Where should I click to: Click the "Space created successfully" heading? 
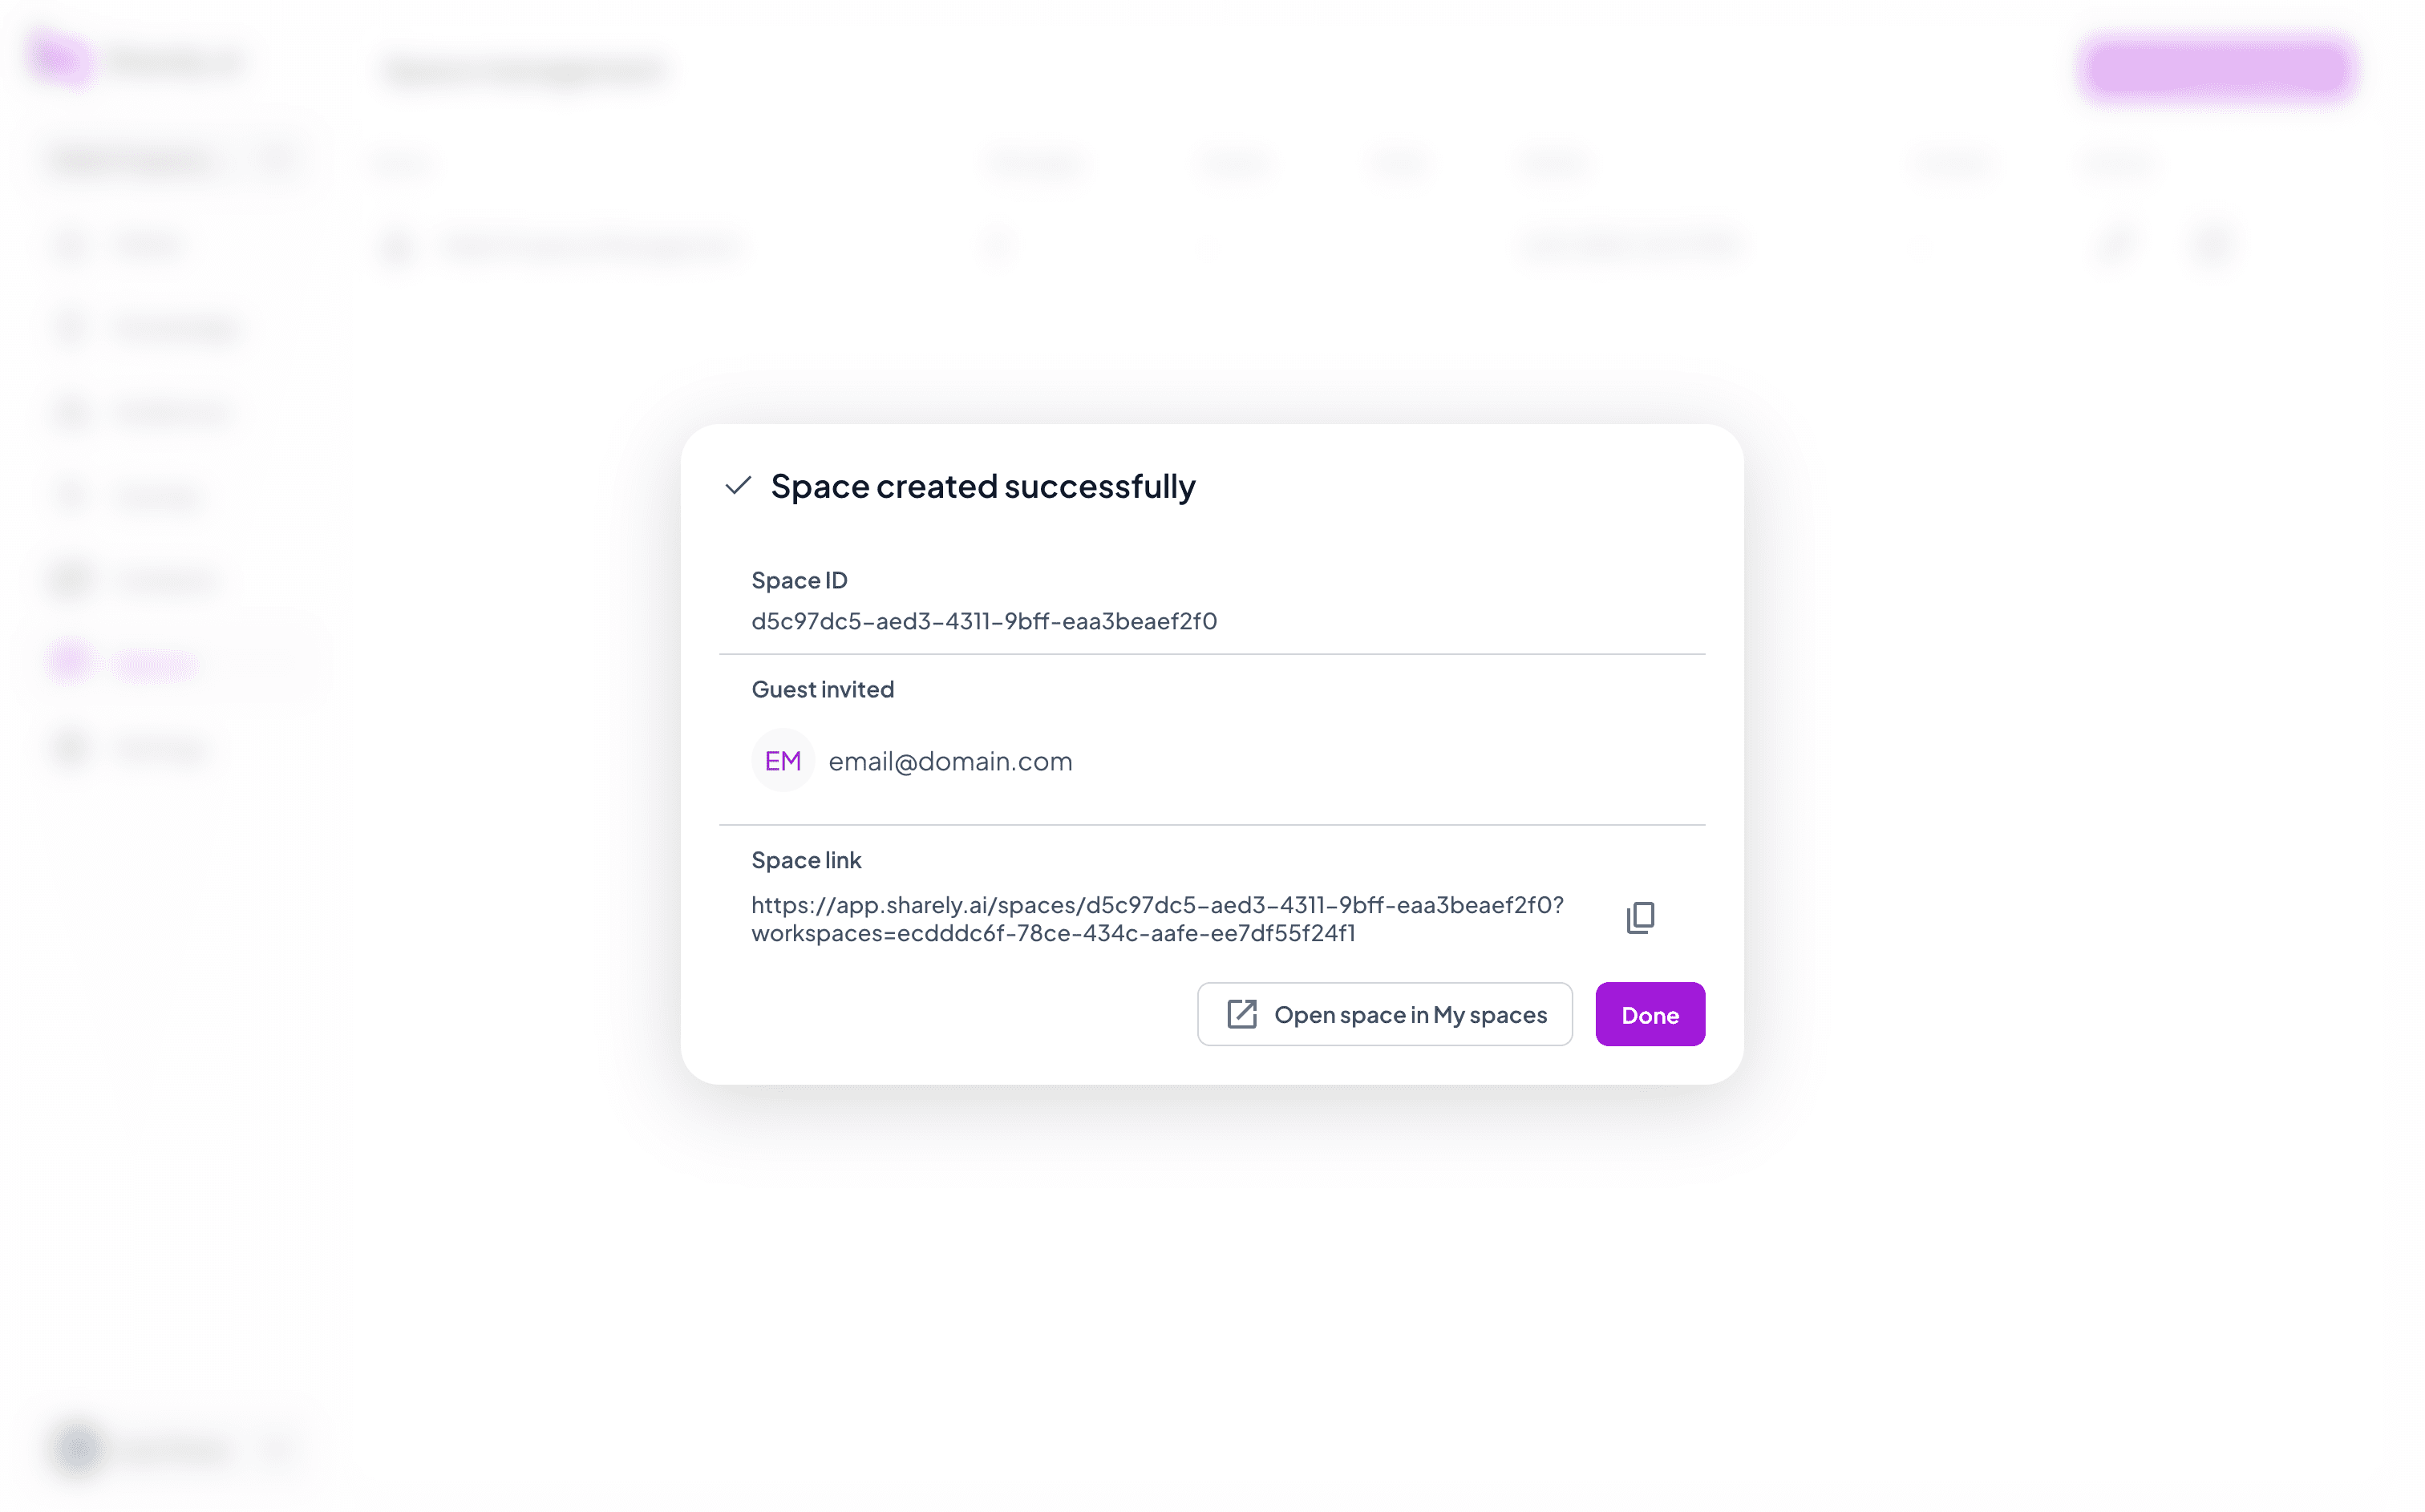pyautogui.click(x=982, y=486)
